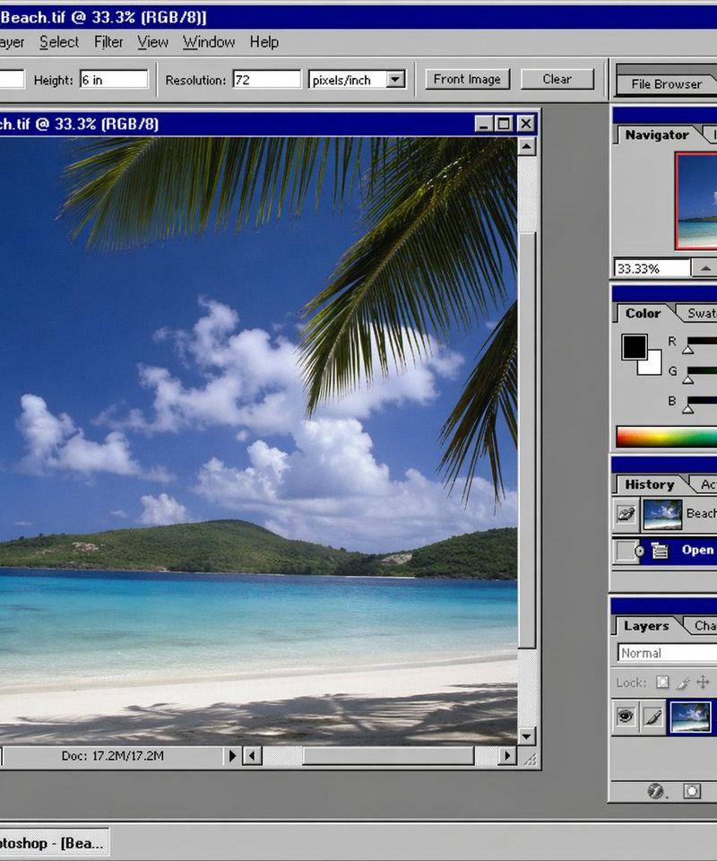The image size is (717, 861).
Task: Click the lock position cross icon
Action: (x=703, y=682)
